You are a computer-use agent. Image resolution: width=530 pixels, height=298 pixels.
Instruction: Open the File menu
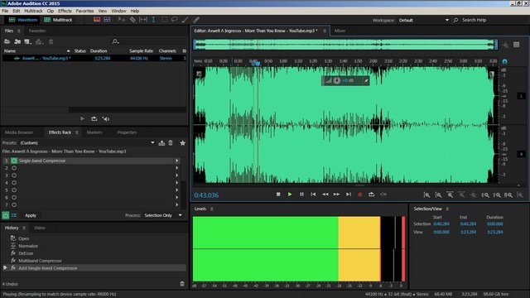tap(5, 11)
